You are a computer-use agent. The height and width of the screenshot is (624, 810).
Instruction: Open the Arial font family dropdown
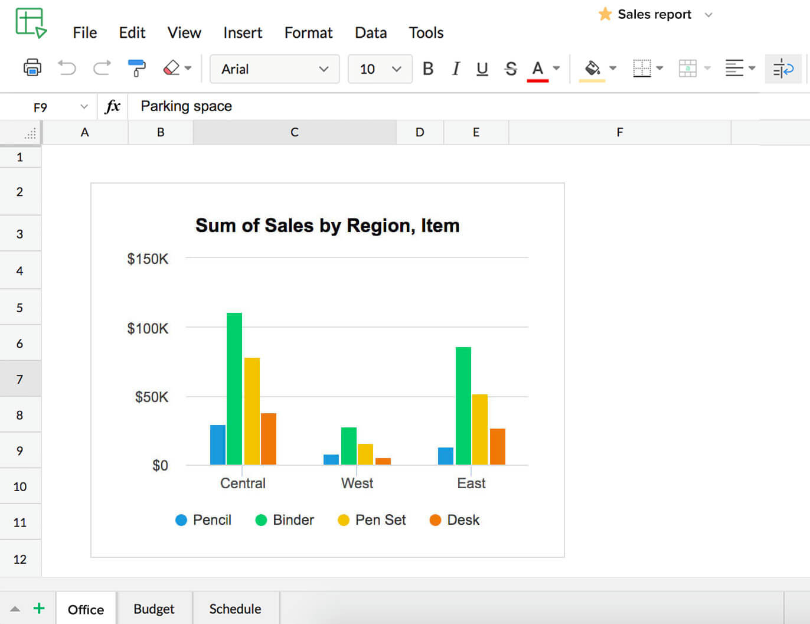(x=275, y=69)
